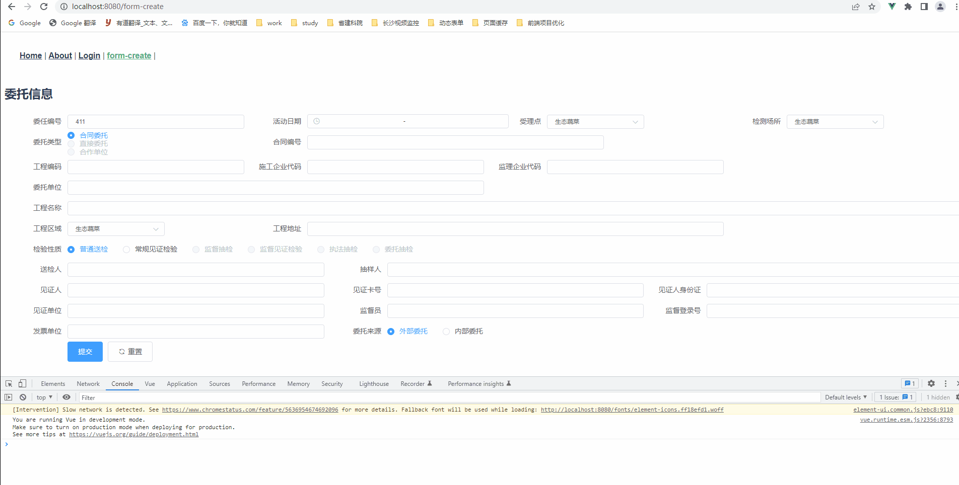Open the DevTools three-dot menu

945,383
